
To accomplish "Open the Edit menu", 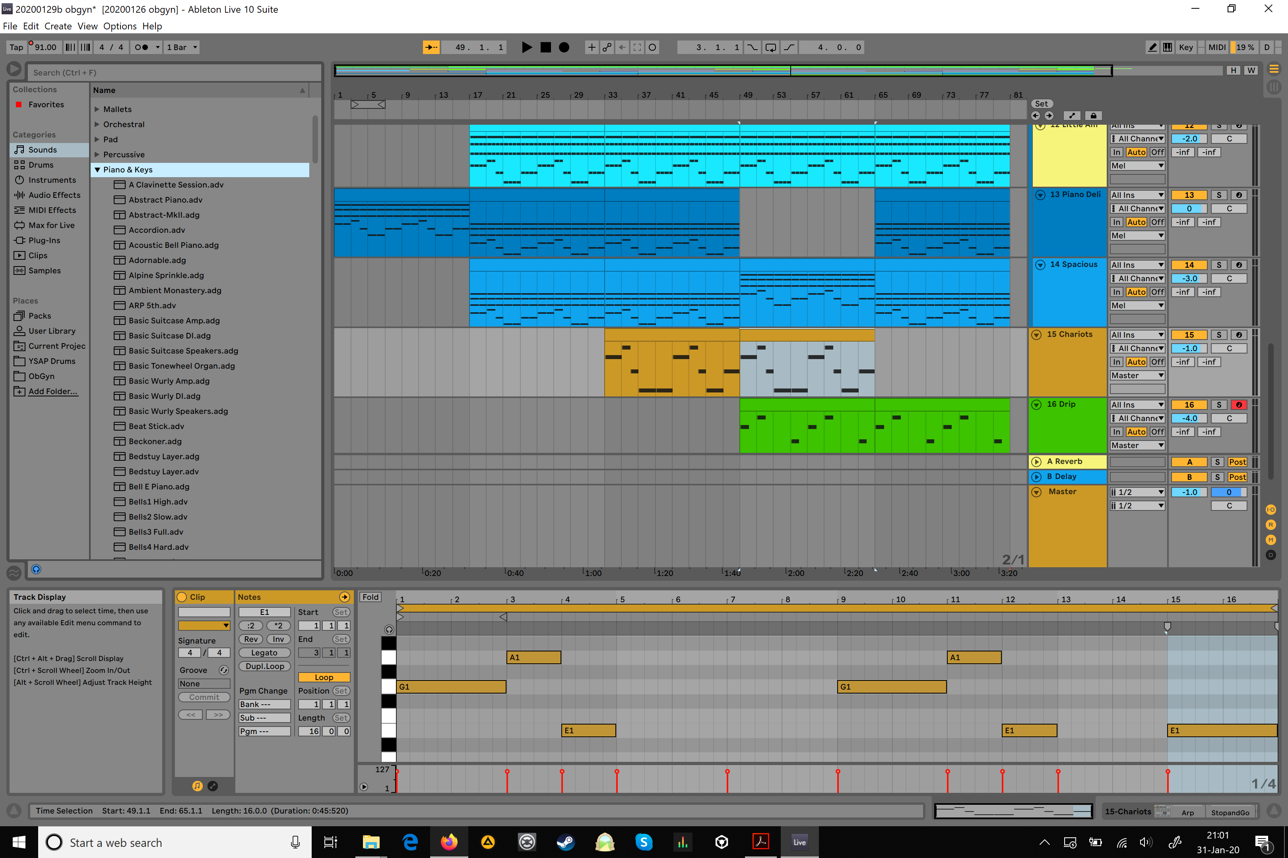I will coord(31,26).
